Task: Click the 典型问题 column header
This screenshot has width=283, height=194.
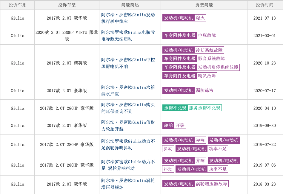Action: pyautogui.click(x=204, y=5)
